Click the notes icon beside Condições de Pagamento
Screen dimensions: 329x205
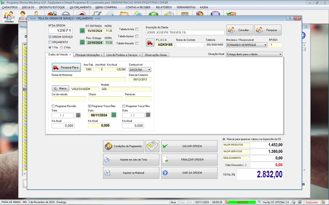[x=152, y=146]
